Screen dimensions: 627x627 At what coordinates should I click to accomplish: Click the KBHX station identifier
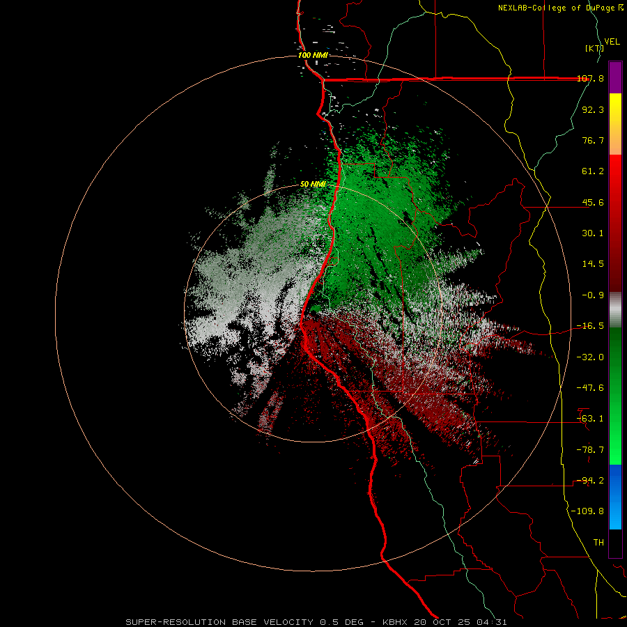tap(394, 622)
